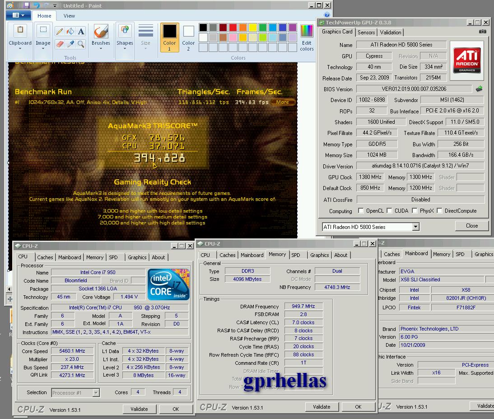Pick the purple palette color swatch
The width and height of the screenshot is (494, 419).
coord(292,28)
